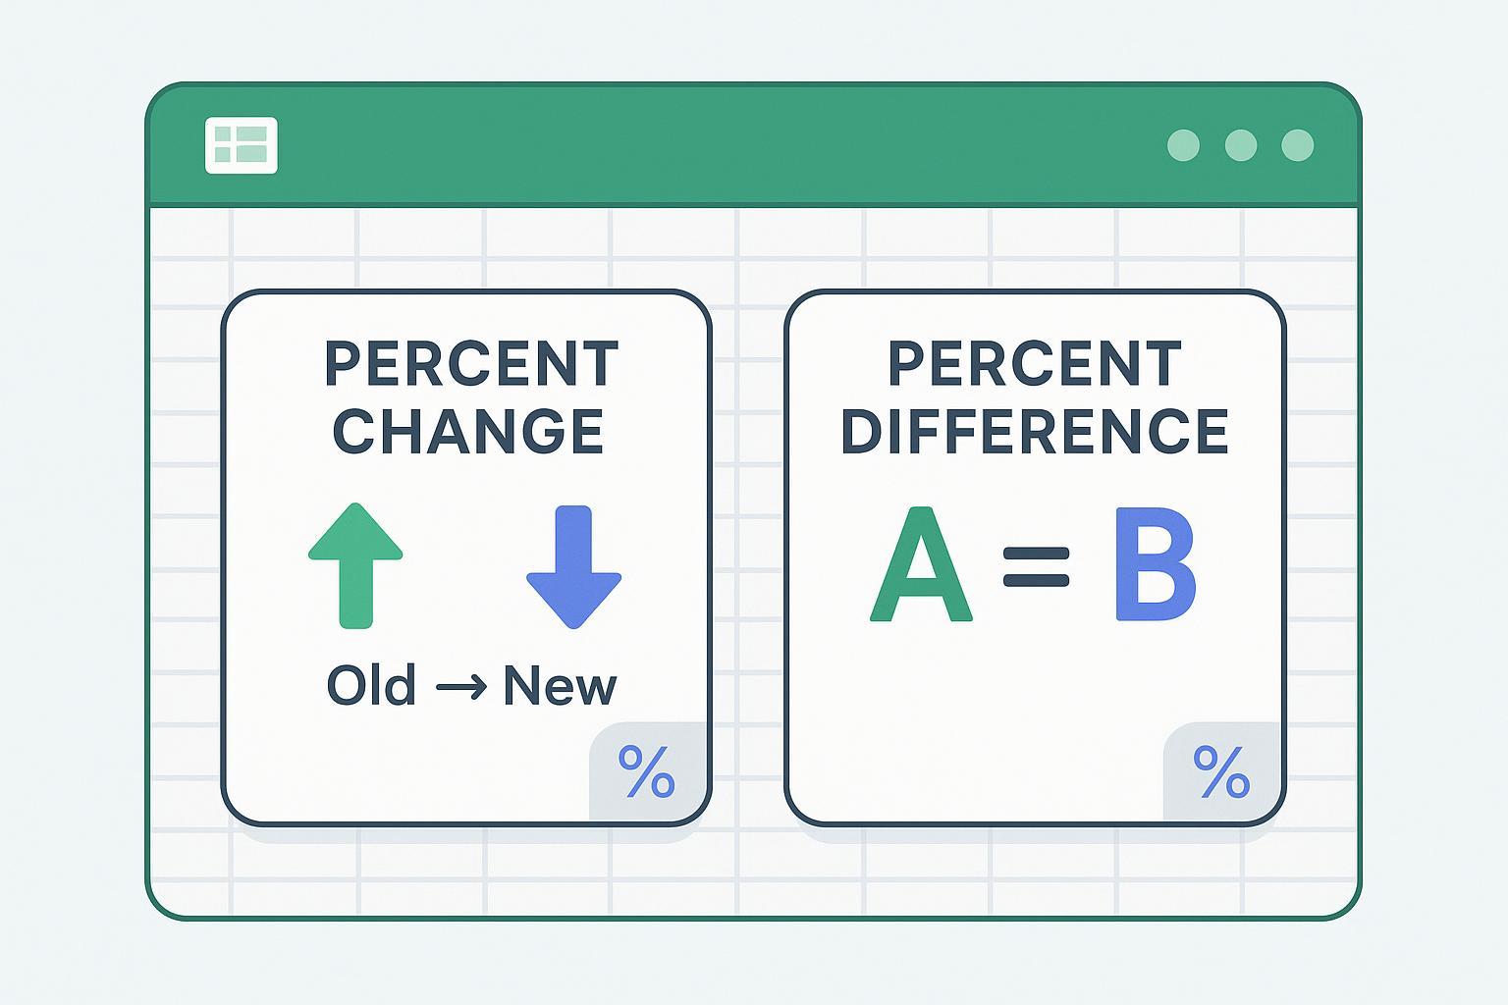Click the equals sign between A and B
This screenshot has height=1005, width=1508.
1036,566
